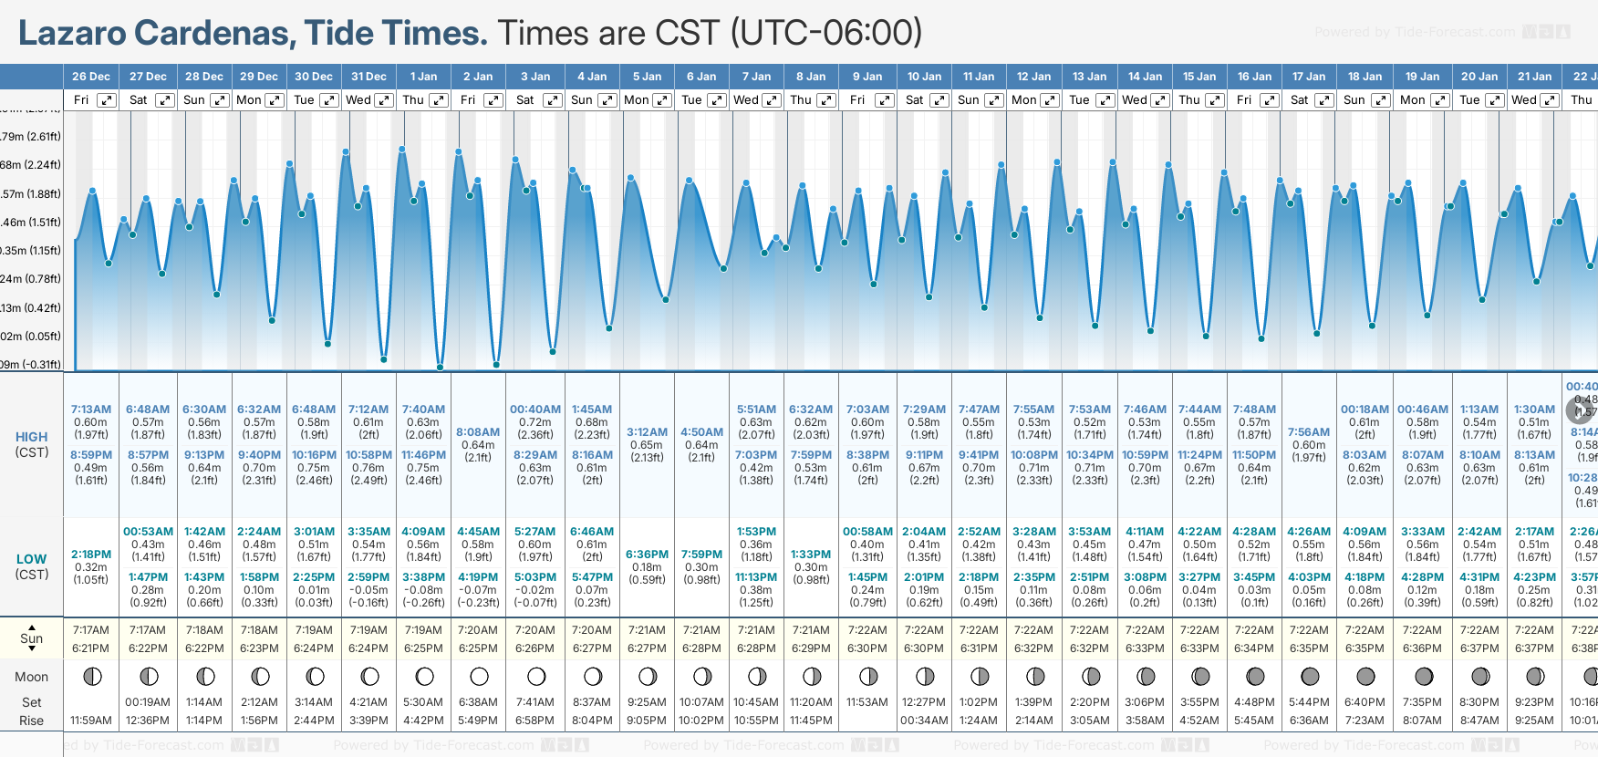Click the 2:18PM low tide on 26 Dec
This screenshot has height=757, width=1598.
(91, 555)
